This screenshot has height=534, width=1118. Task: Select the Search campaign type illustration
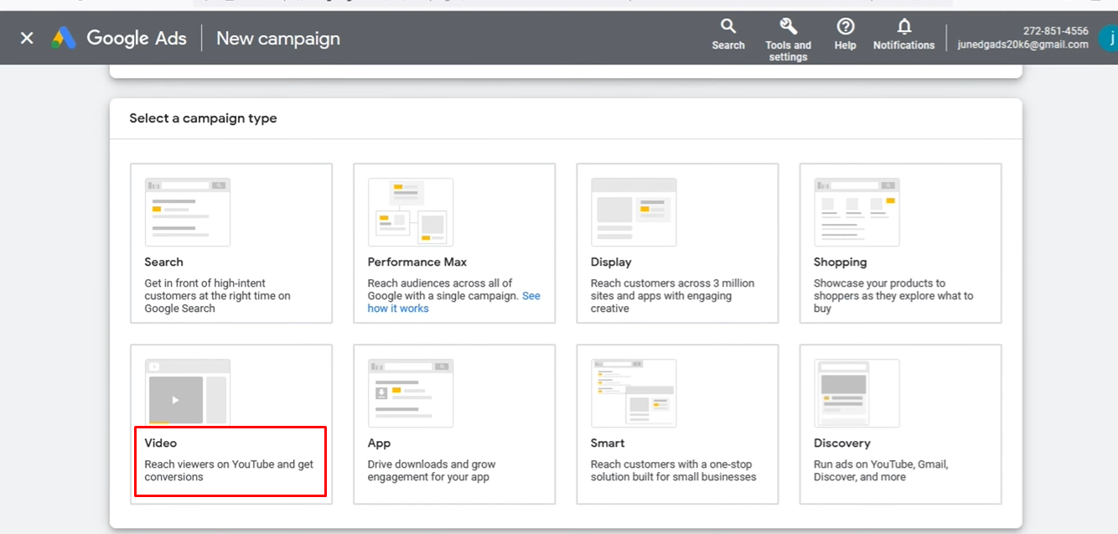pos(188,212)
